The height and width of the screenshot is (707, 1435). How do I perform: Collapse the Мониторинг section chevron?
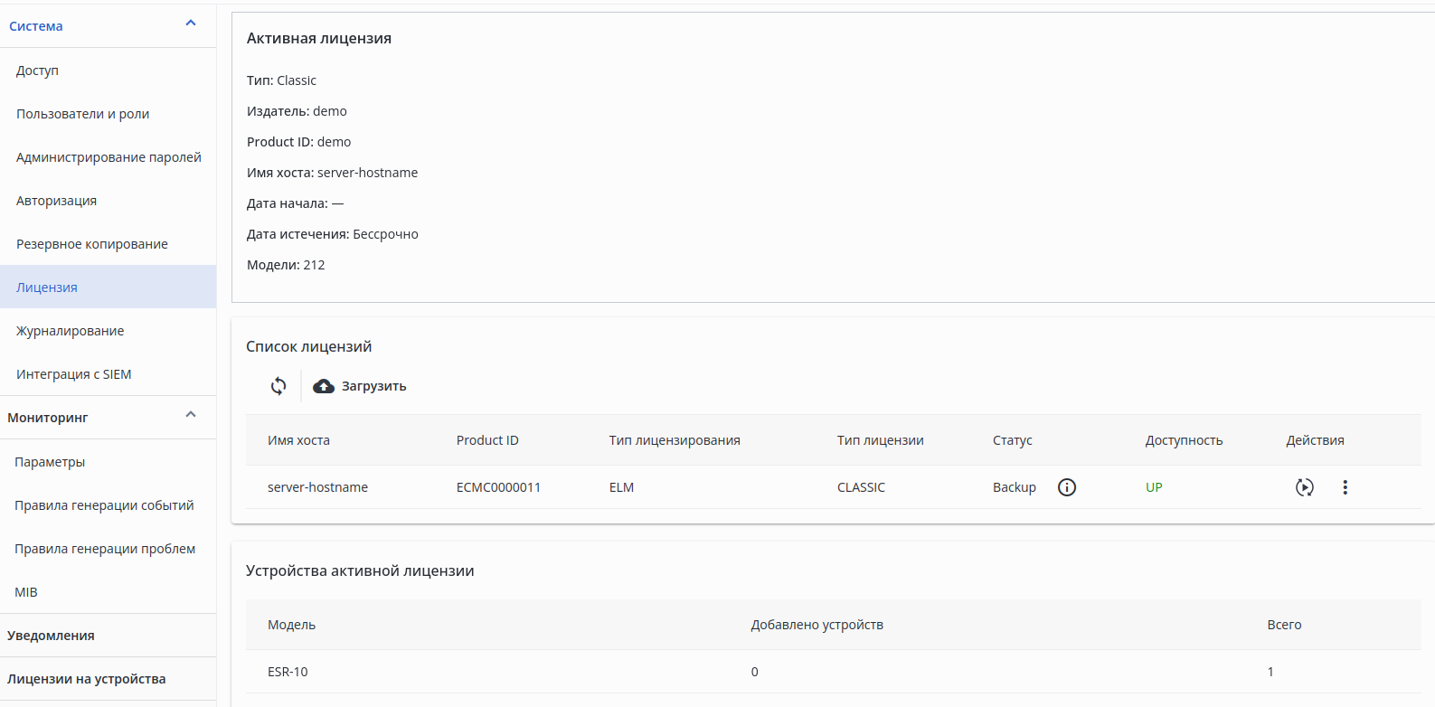191,415
